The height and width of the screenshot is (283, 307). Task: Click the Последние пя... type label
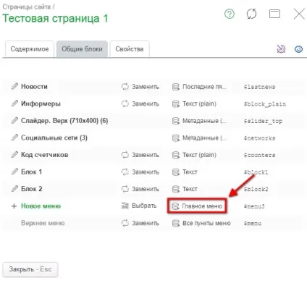[x=204, y=87]
